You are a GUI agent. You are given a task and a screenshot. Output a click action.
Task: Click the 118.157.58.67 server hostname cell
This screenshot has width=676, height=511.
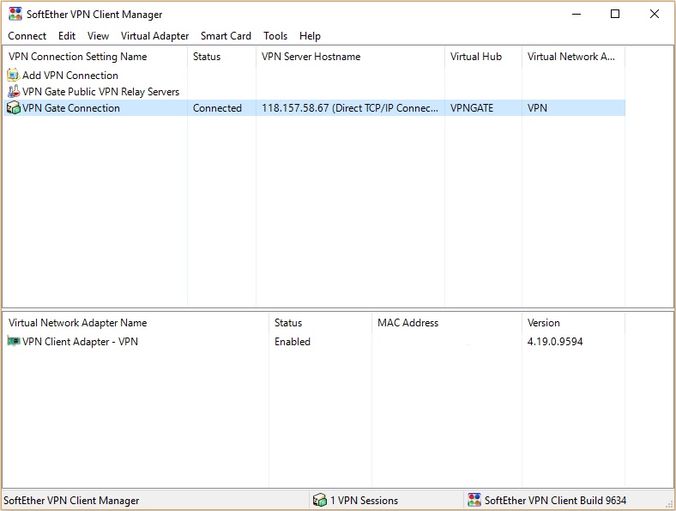pos(350,108)
